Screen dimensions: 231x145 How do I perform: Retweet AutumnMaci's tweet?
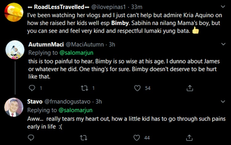(x=84, y=88)
